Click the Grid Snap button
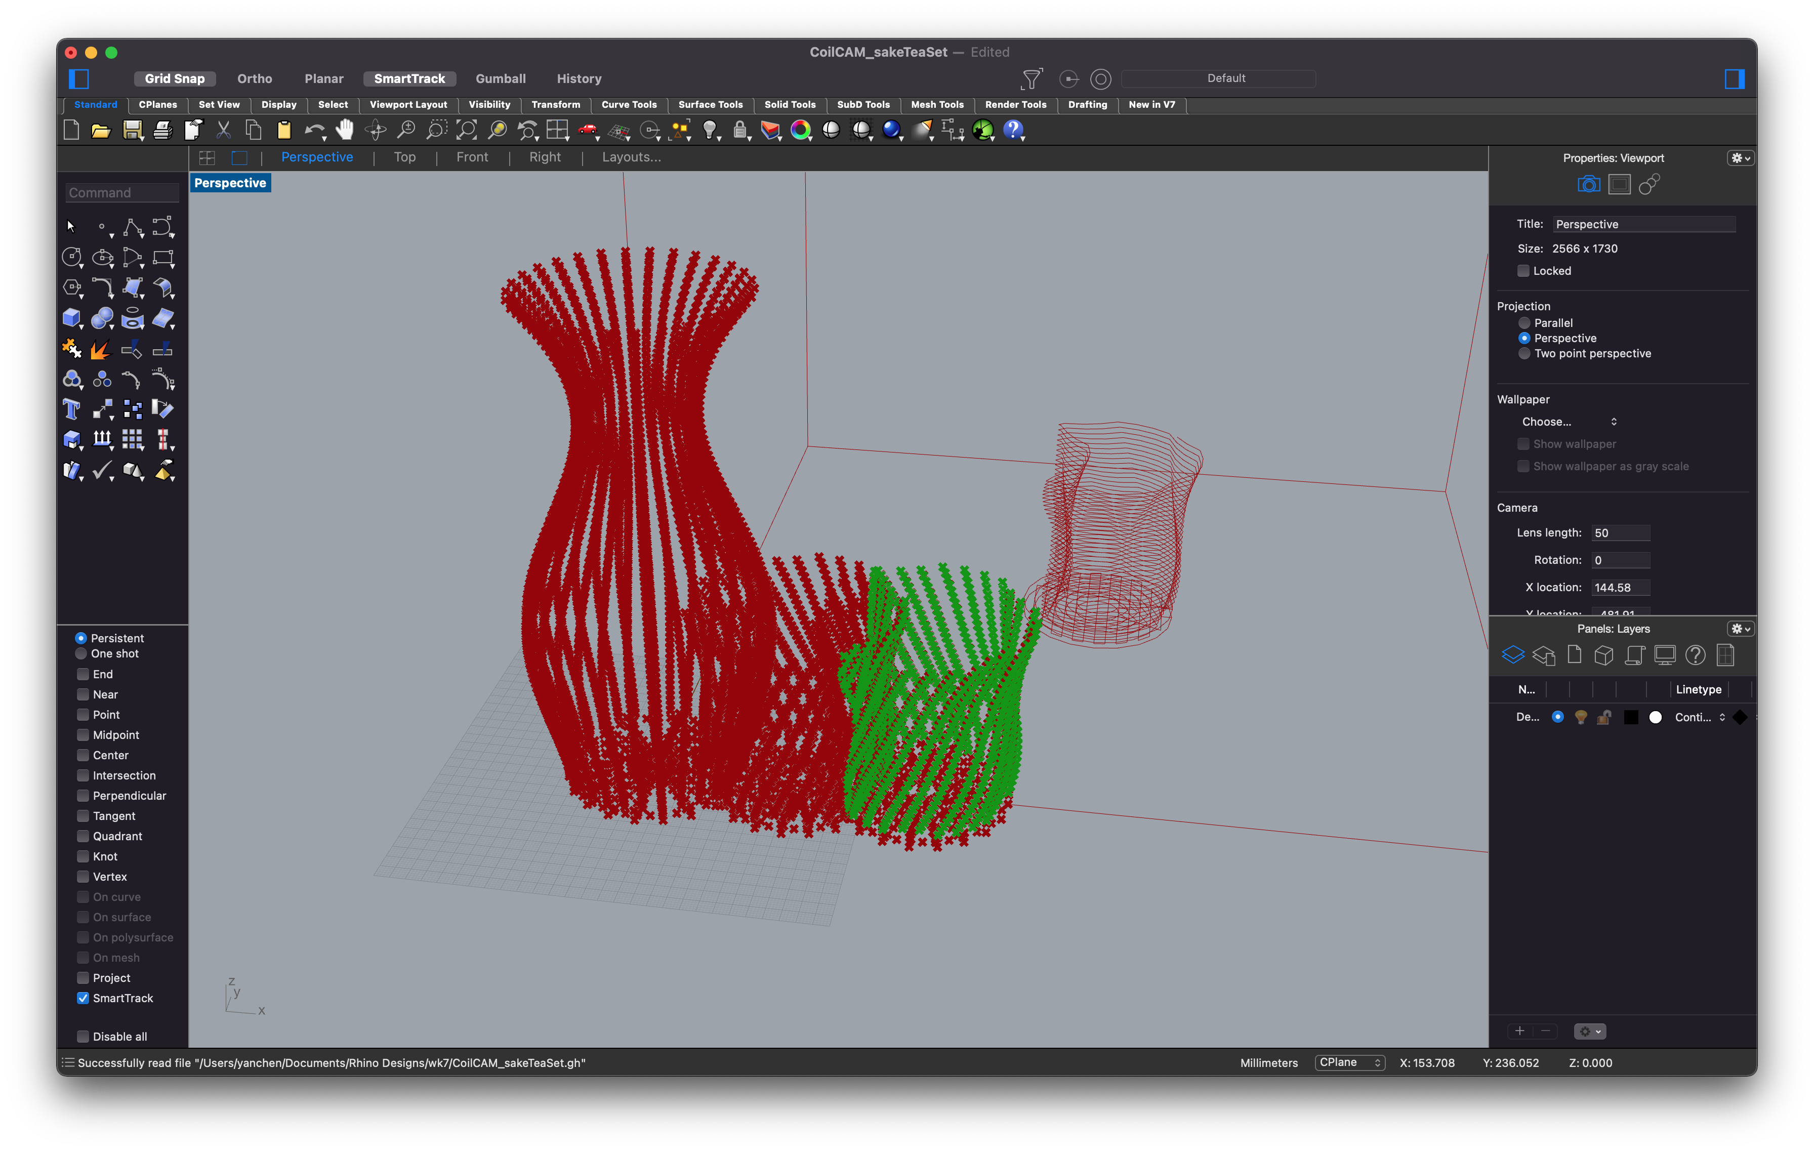The height and width of the screenshot is (1151, 1814). [x=175, y=78]
